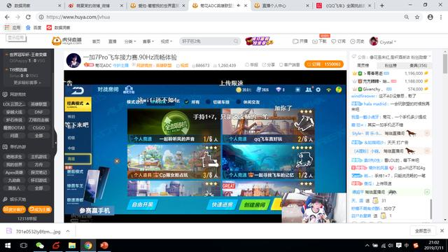Open Windows Start menu
This screenshot has width=448, height=252.
point(8,246)
